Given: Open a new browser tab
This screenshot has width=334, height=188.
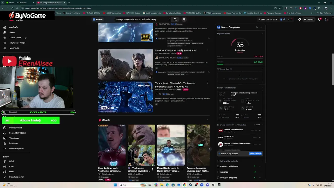Looking at the screenshot, I should (69, 3).
